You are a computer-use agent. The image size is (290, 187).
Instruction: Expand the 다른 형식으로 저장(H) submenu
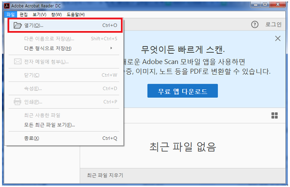tap(64, 48)
